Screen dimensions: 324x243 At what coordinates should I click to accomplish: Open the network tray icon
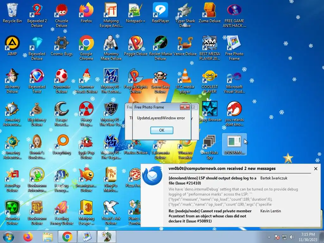coord(284,237)
